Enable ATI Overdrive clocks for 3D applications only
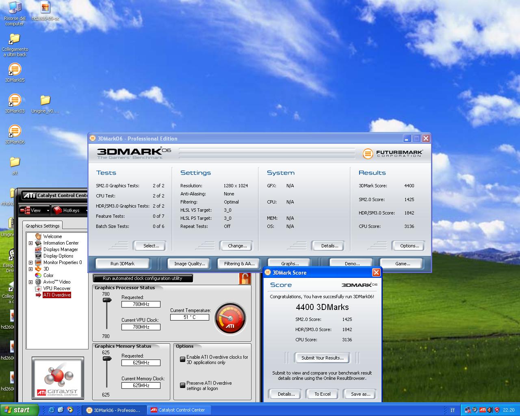The height and width of the screenshot is (416, 520). 183,360
